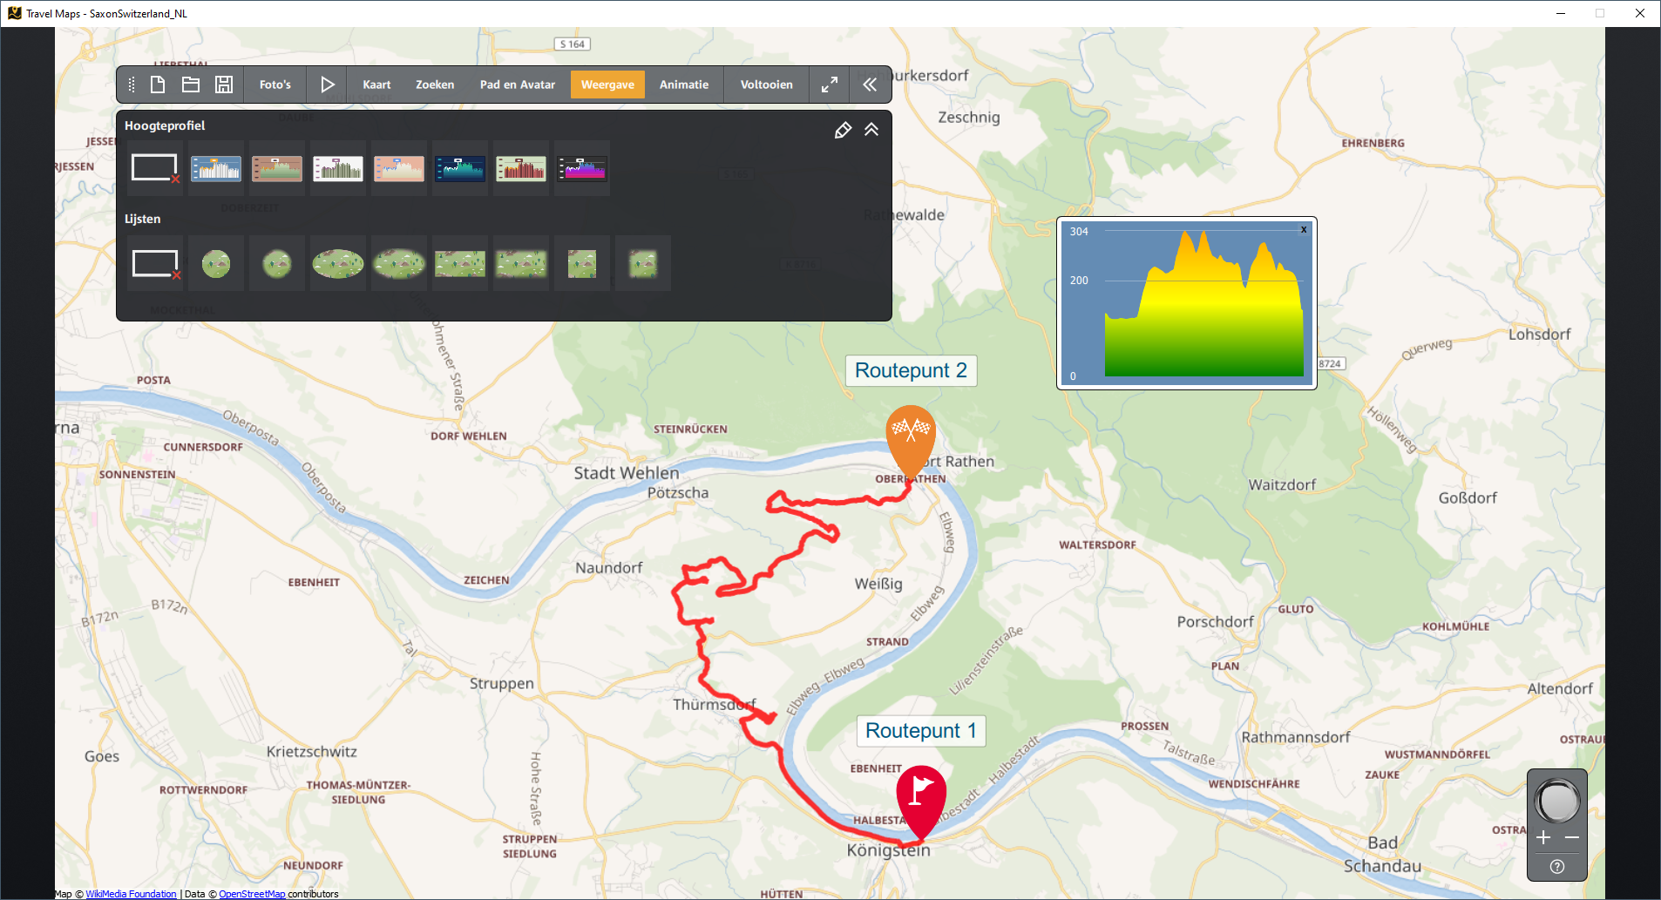Screen dimensions: 1661x900
Task: Enter fullscreen with the expand arrows icon
Action: 830,85
